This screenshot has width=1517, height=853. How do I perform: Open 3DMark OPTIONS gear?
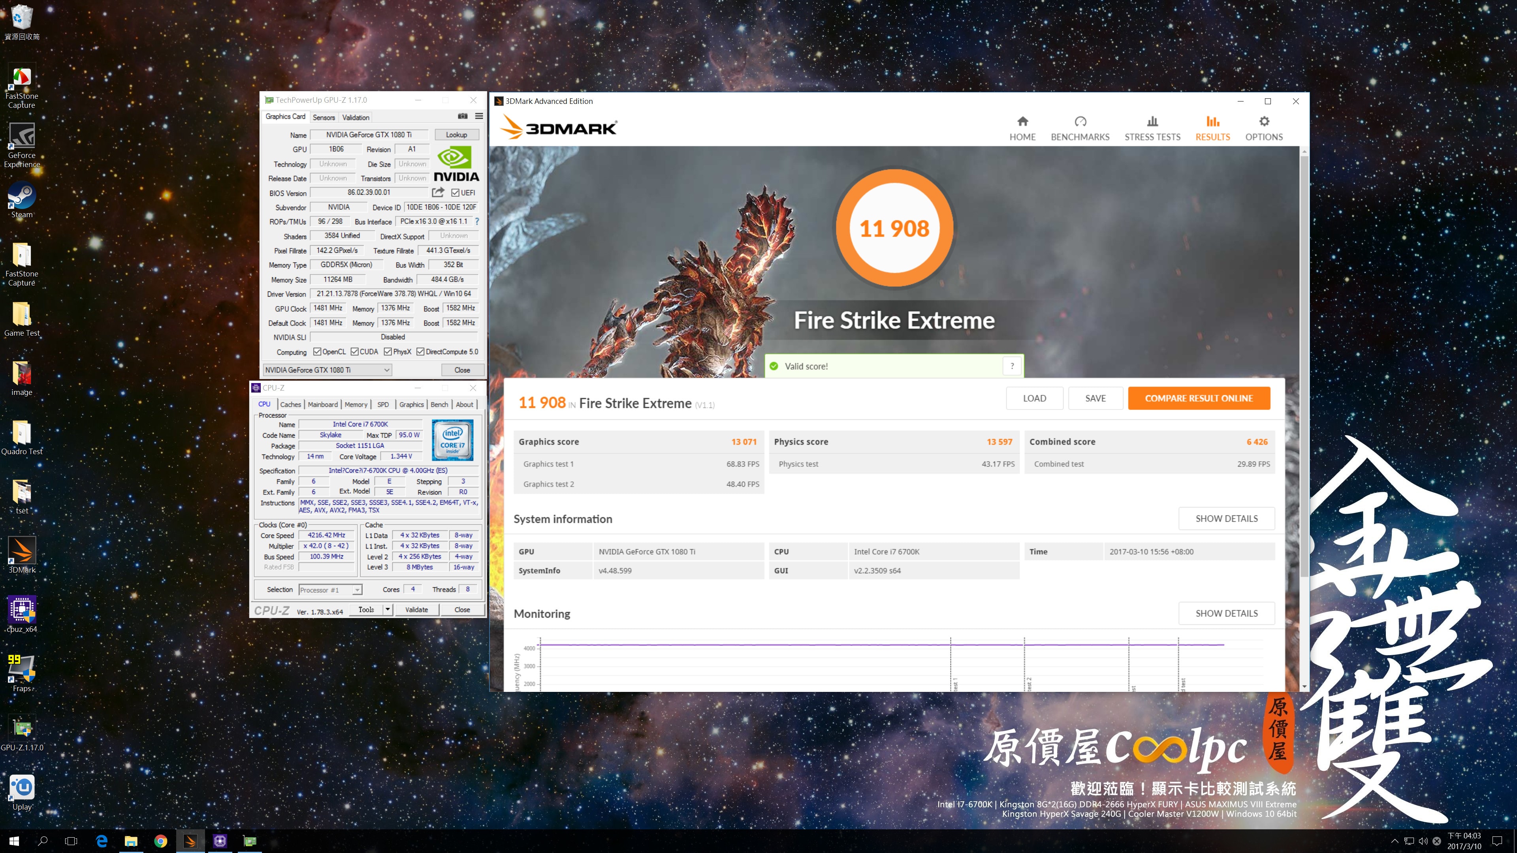[x=1264, y=128]
